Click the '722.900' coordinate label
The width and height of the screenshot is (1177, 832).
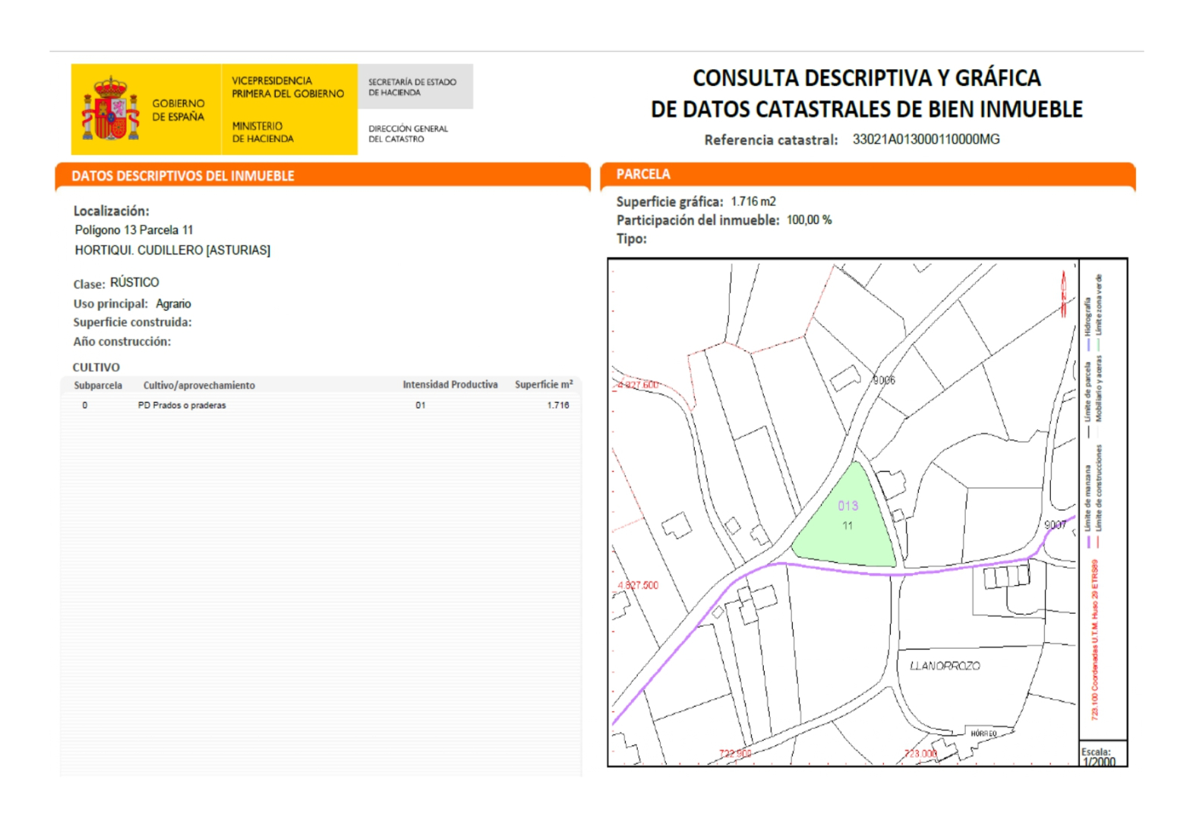(x=735, y=754)
